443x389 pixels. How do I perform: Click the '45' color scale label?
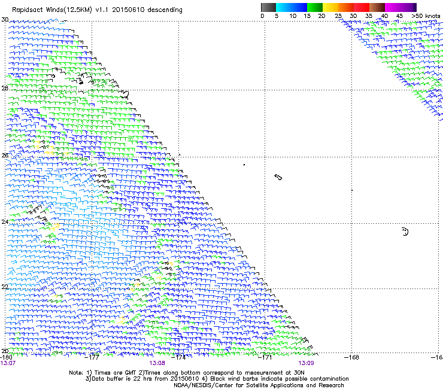pyautogui.click(x=399, y=16)
